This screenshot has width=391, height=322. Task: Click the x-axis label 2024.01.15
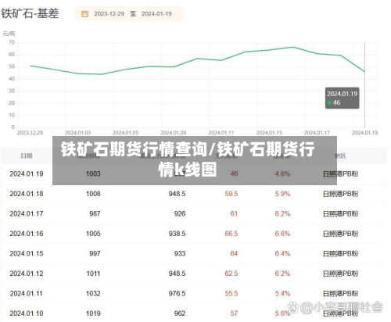[x=269, y=133]
